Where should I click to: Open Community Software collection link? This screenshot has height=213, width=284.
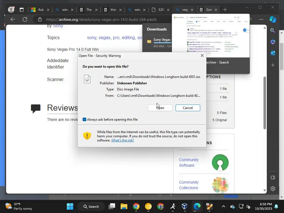[189, 163]
